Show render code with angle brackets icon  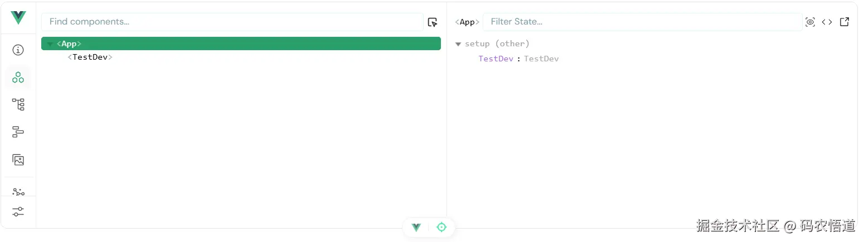coord(827,22)
